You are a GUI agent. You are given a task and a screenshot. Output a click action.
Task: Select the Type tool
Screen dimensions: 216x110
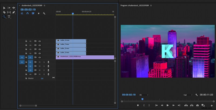(x=9, y=17)
